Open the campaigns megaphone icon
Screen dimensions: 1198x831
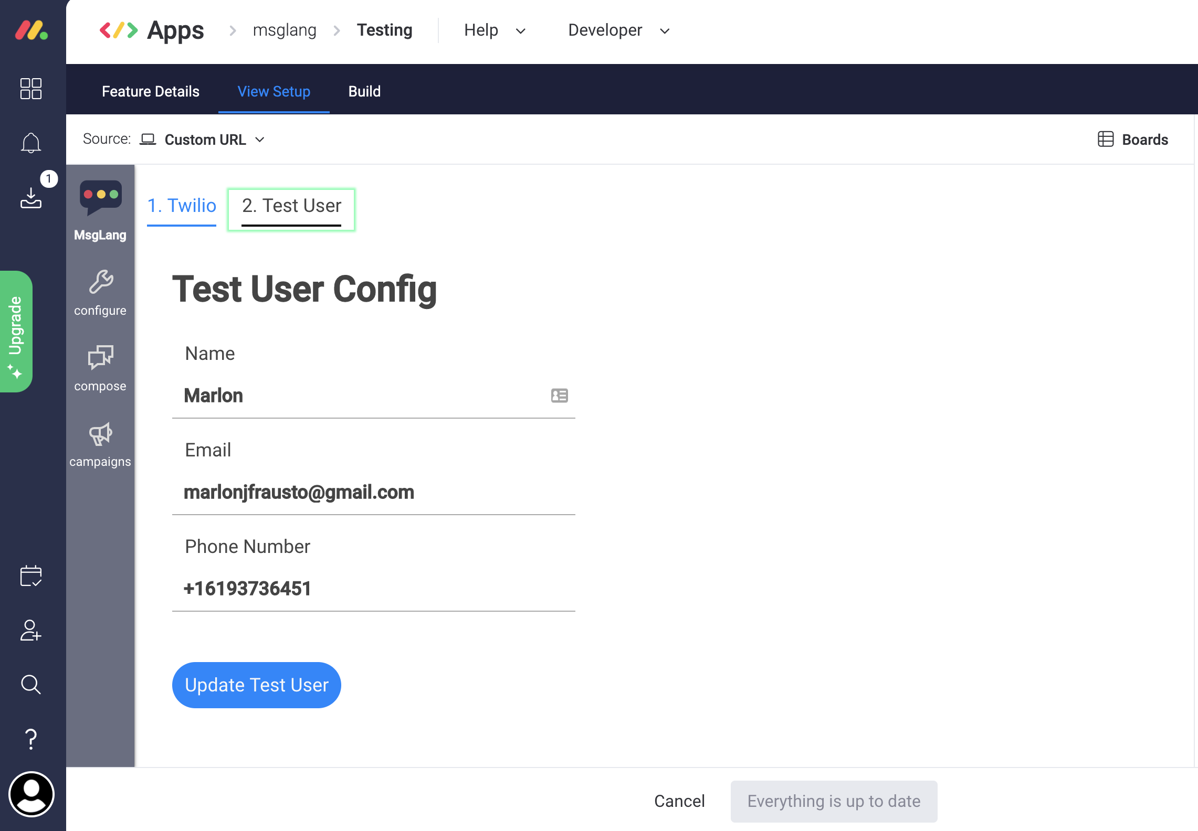[100, 434]
